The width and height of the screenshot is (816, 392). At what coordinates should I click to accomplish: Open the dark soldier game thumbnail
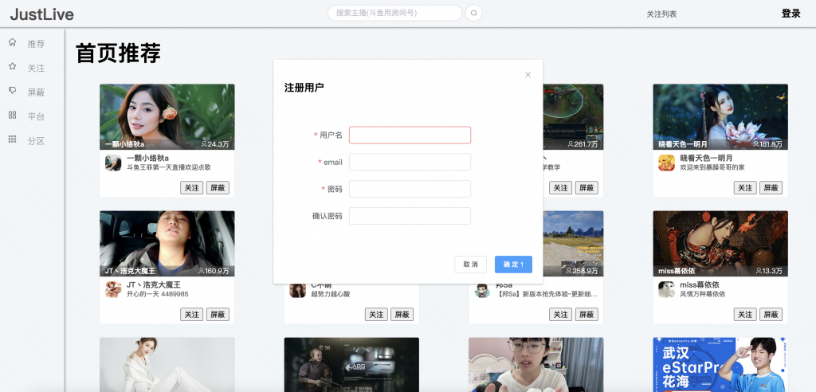click(x=351, y=364)
